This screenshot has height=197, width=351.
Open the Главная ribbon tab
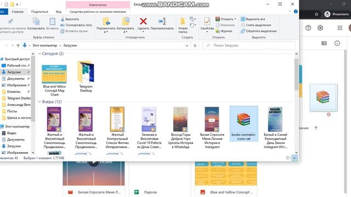click(18, 11)
